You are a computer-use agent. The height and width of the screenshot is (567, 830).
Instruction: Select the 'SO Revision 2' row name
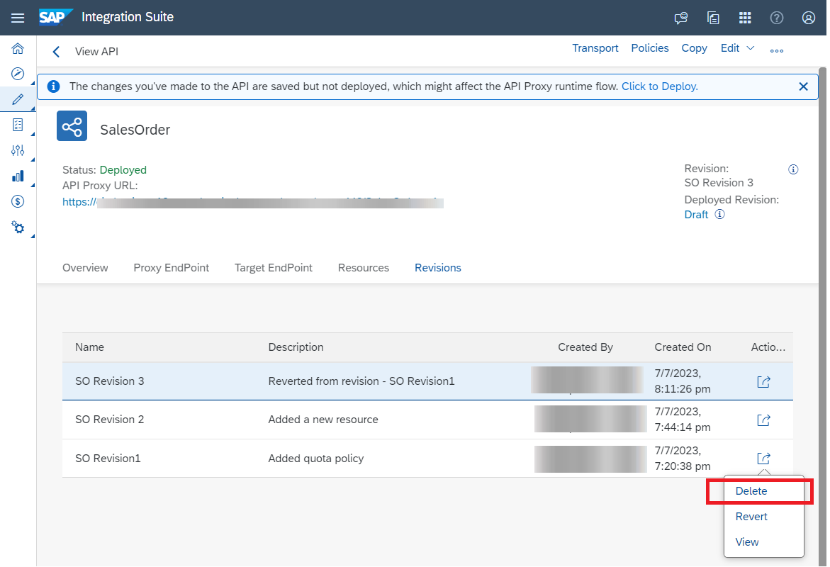110,420
